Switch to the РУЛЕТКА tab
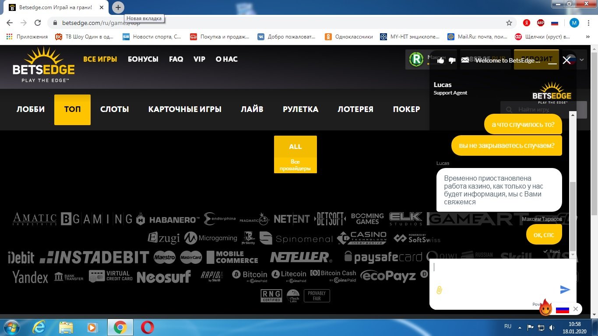598x336 pixels. [x=300, y=109]
